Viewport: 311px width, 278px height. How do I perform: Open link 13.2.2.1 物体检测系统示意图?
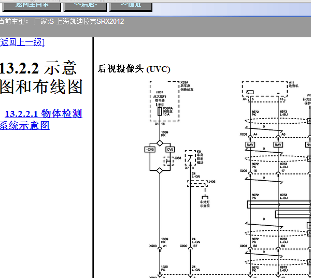point(41,120)
